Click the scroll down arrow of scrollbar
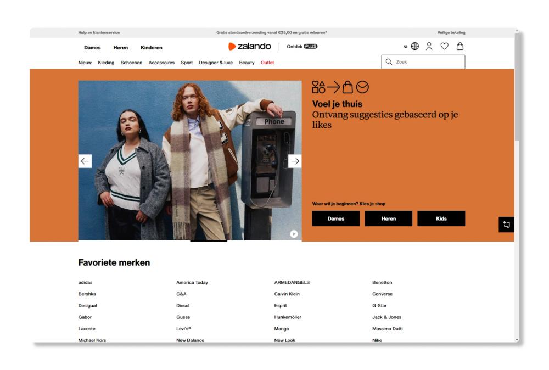 coord(517,340)
